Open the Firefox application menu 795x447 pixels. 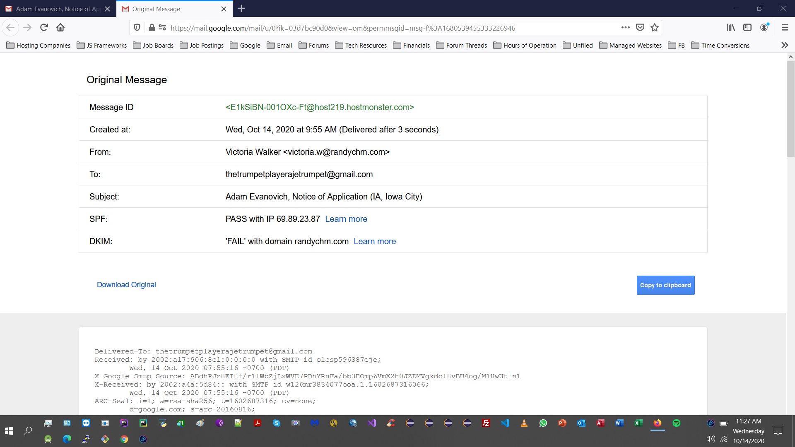[x=785, y=27]
